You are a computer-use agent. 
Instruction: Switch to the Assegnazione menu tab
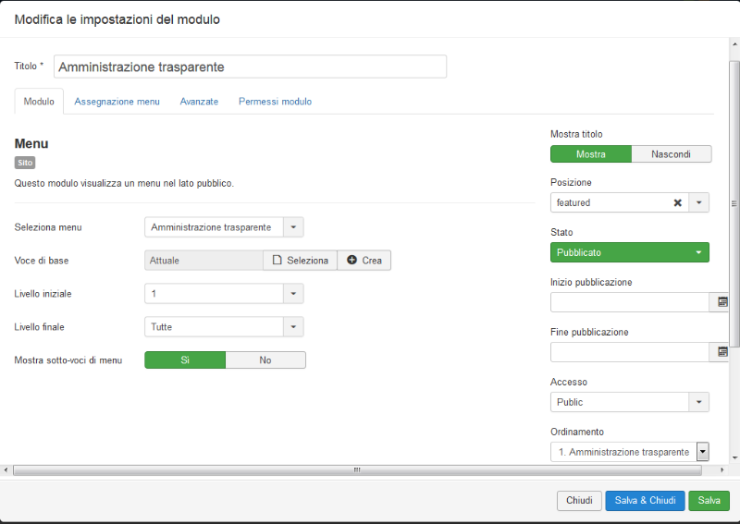coord(117,102)
